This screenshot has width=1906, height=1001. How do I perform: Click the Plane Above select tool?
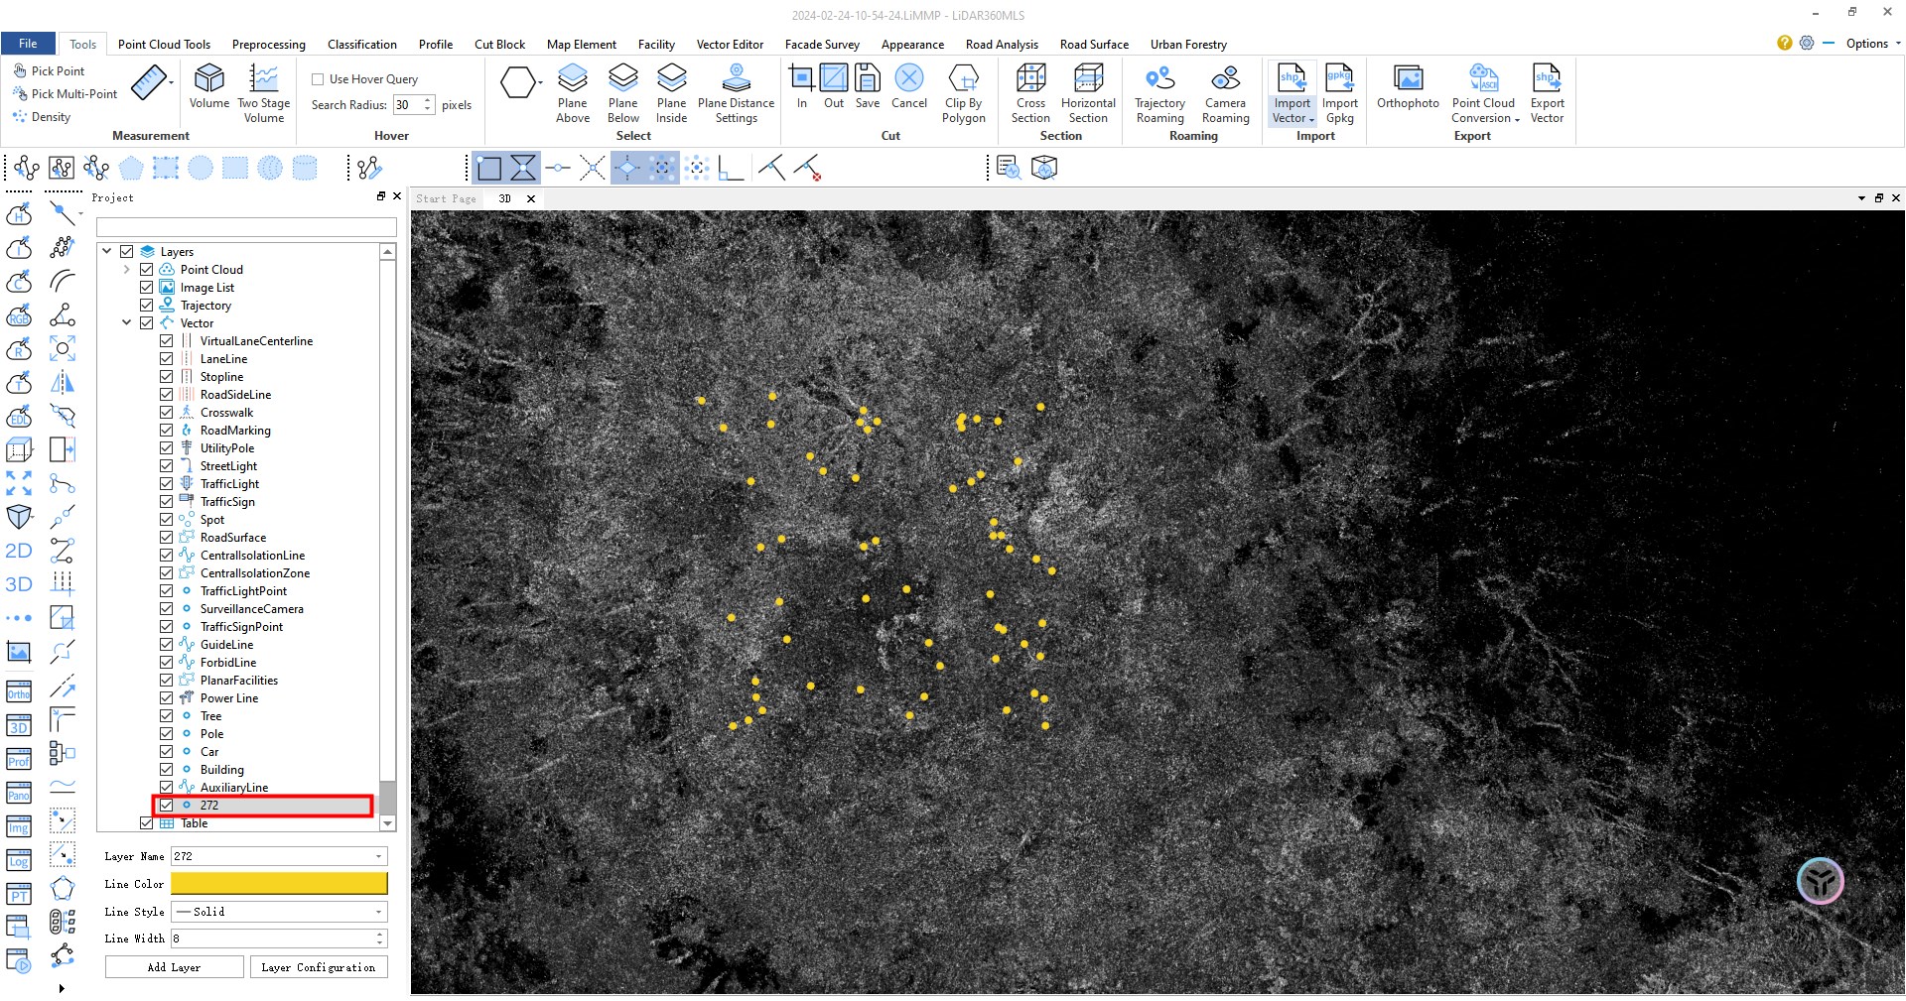573,93
